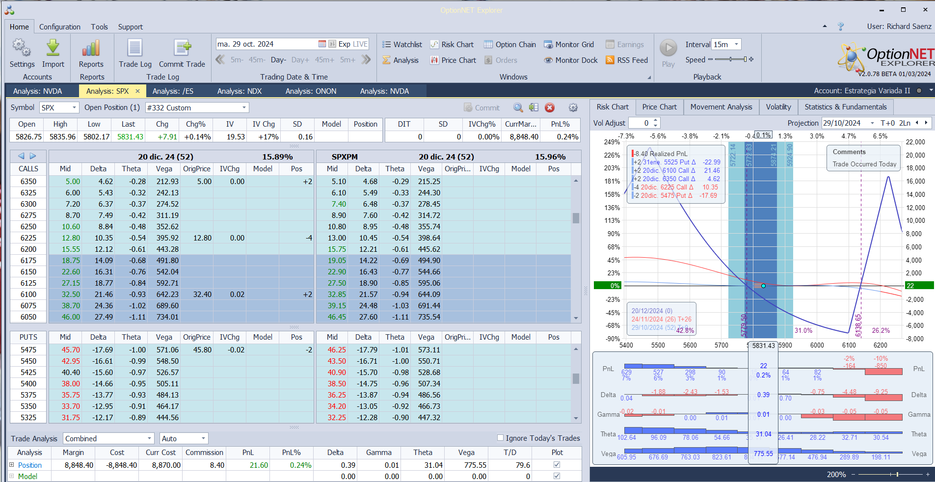Open the Settings gear icon
The height and width of the screenshot is (482, 935).
tap(22, 48)
